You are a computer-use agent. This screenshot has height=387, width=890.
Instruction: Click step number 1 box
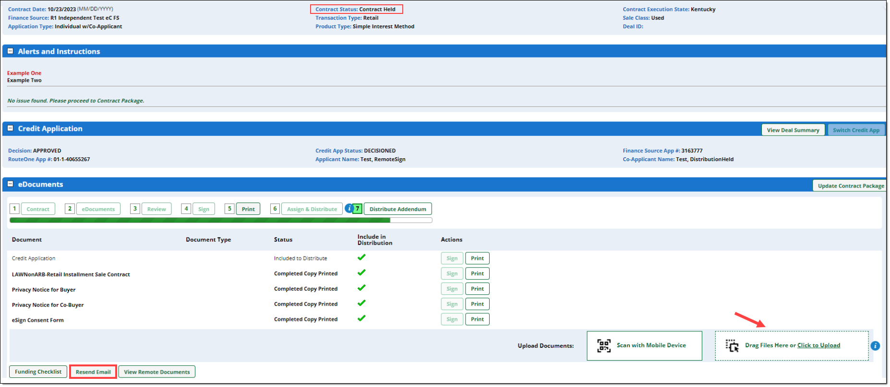[x=14, y=209]
